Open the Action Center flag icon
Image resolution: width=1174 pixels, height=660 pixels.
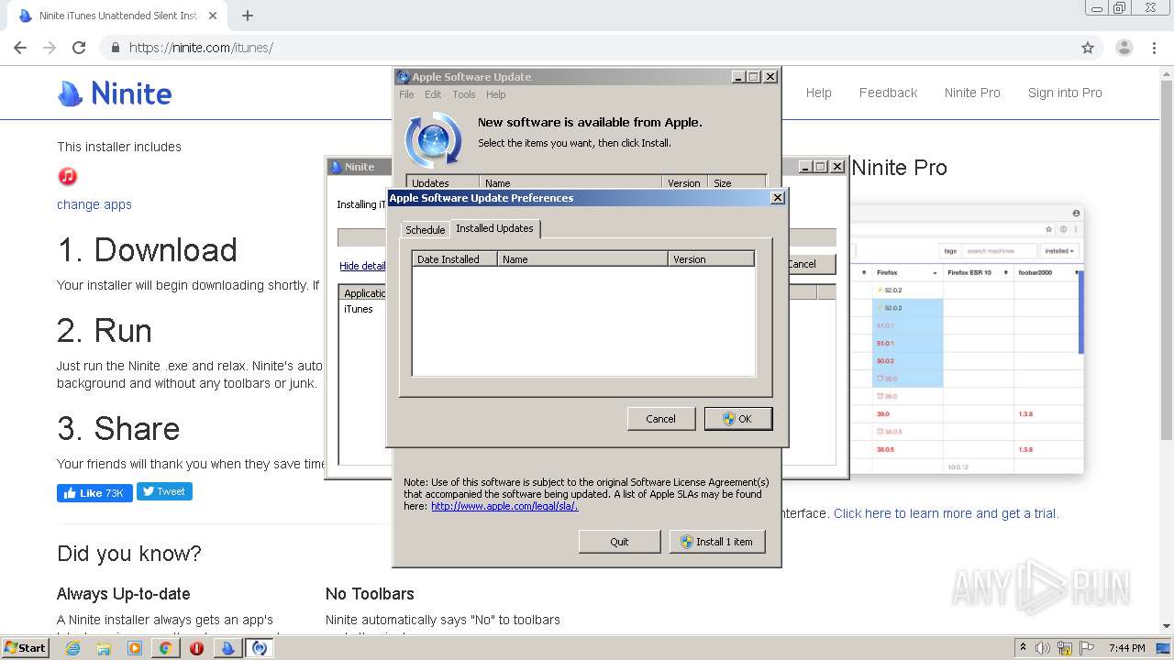(x=1085, y=648)
